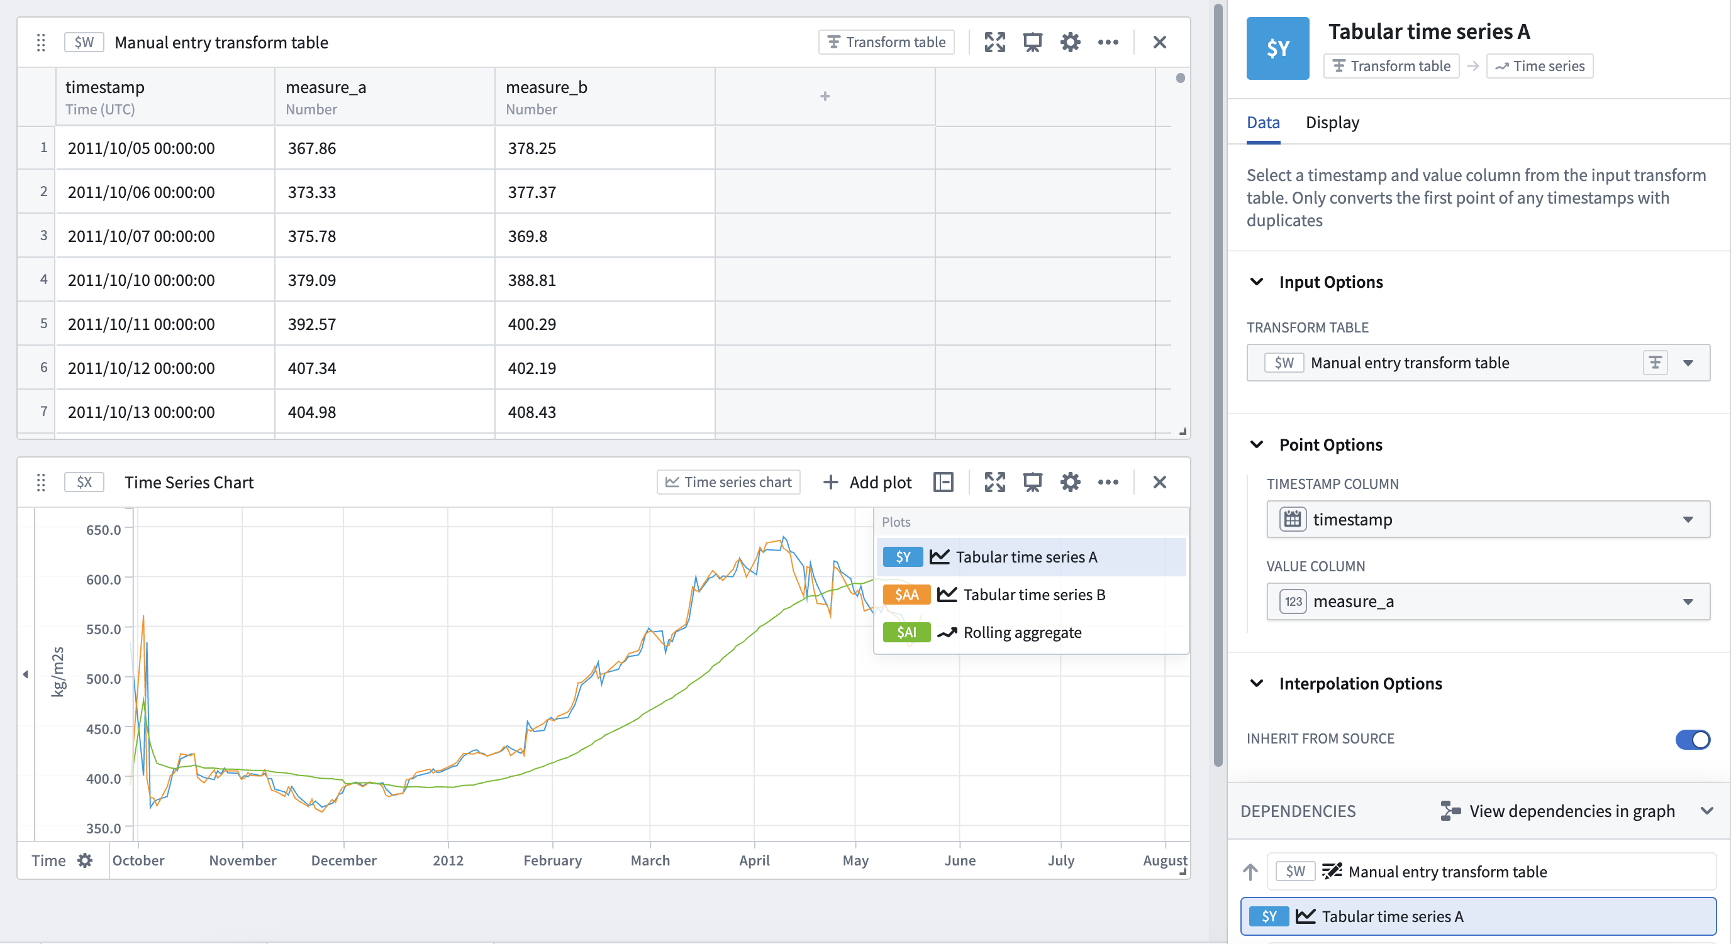This screenshot has width=1731, height=944.
Task: Toggle Inherit from source switch
Action: point(1692,739)
